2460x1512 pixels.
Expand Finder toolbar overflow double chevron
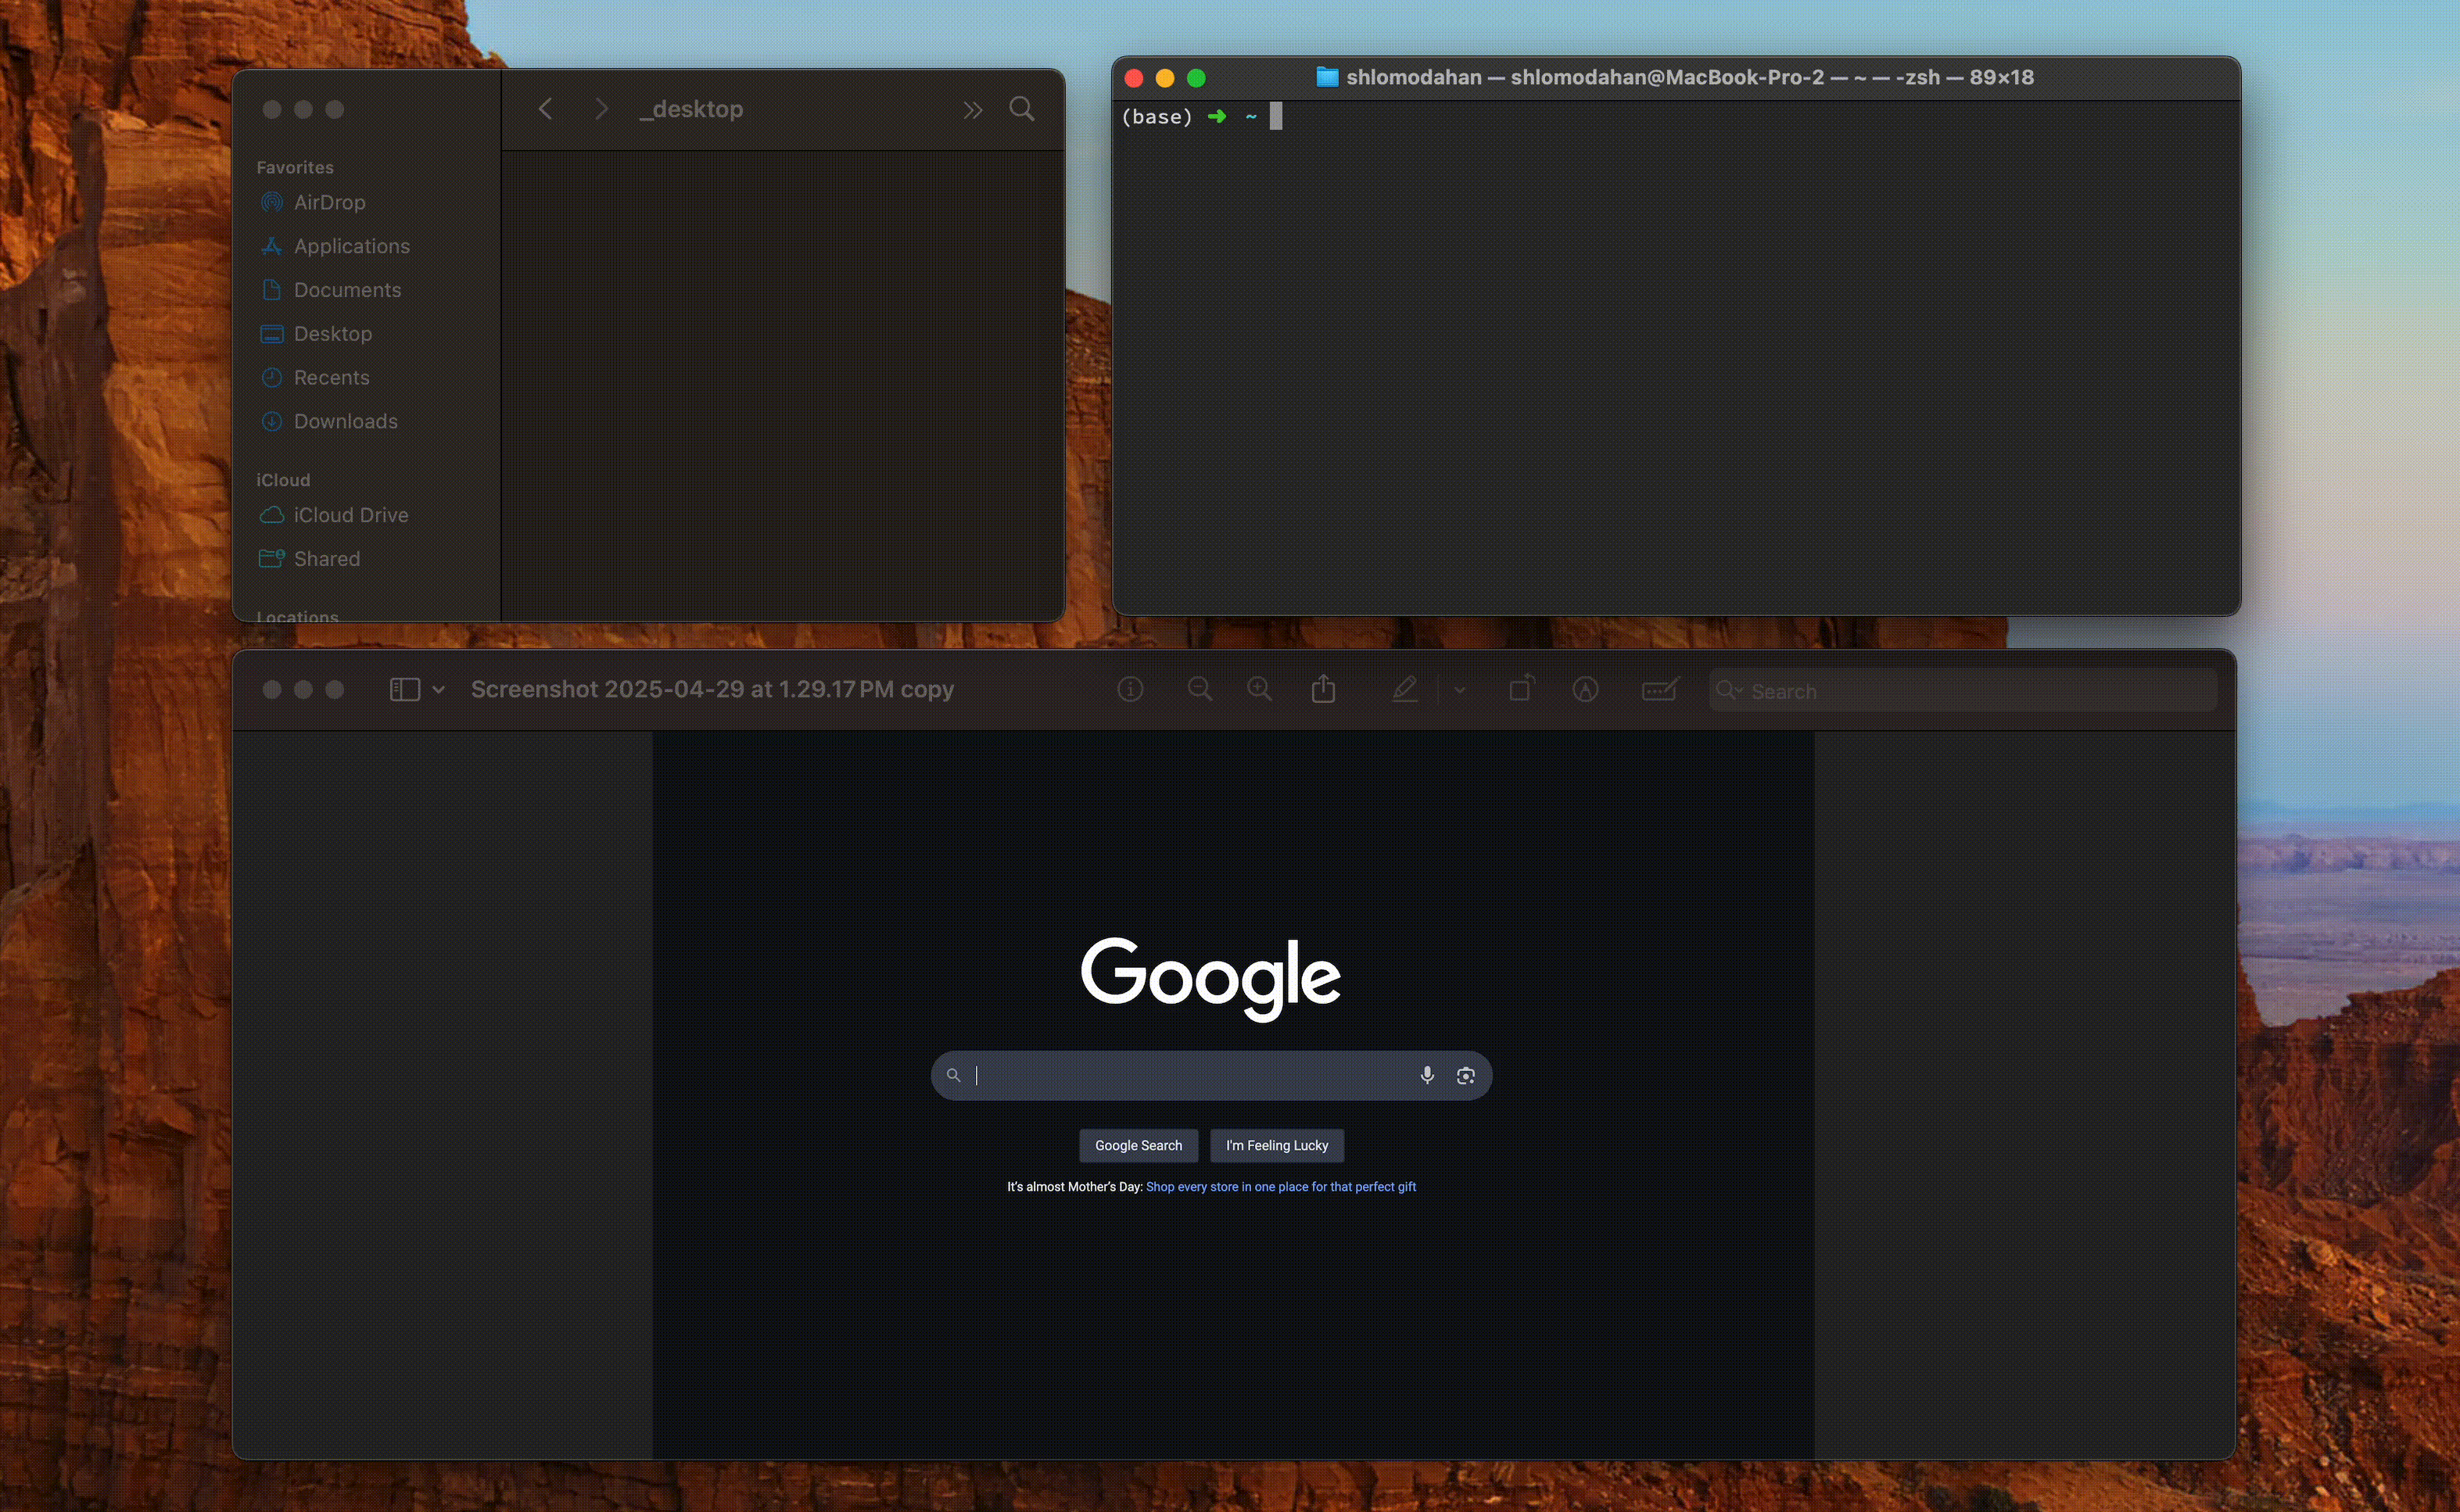click(972, 110)
